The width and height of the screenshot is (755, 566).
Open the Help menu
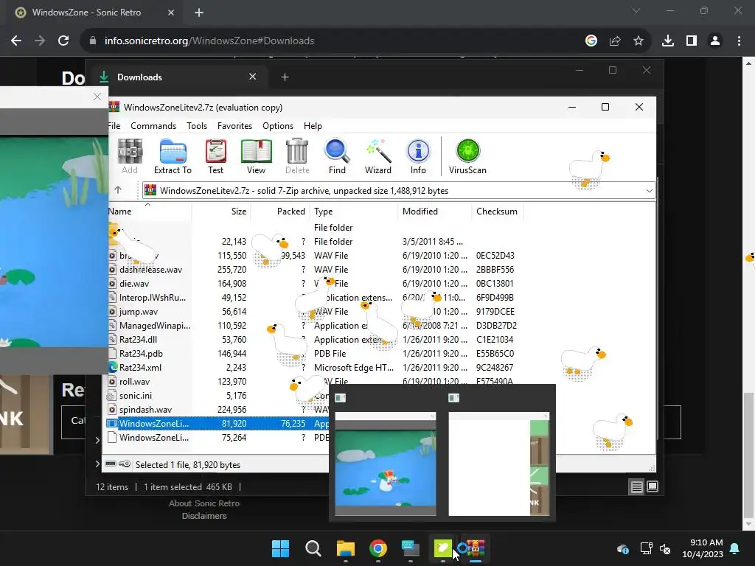click(313, 125)
